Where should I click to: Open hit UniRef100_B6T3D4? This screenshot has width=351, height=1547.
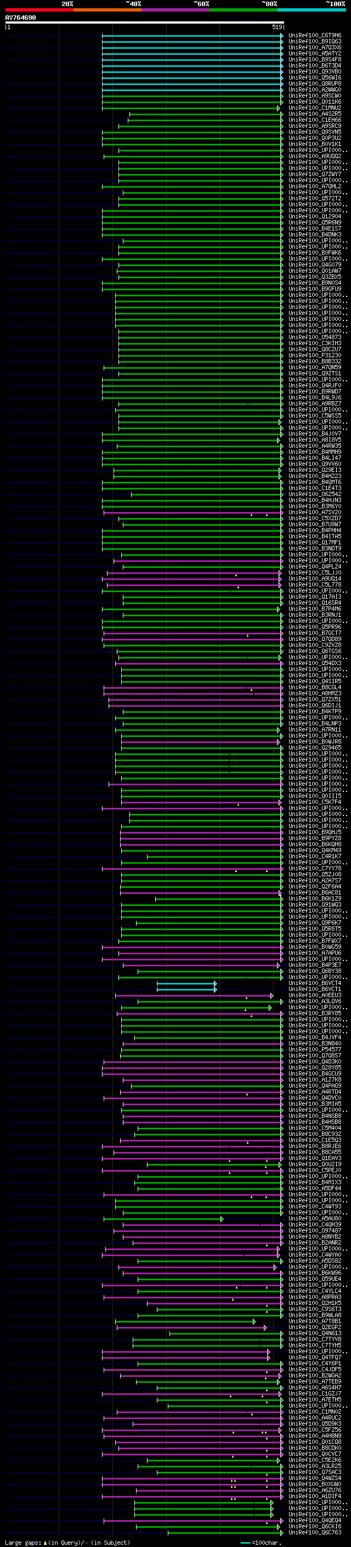coord(315,65)
